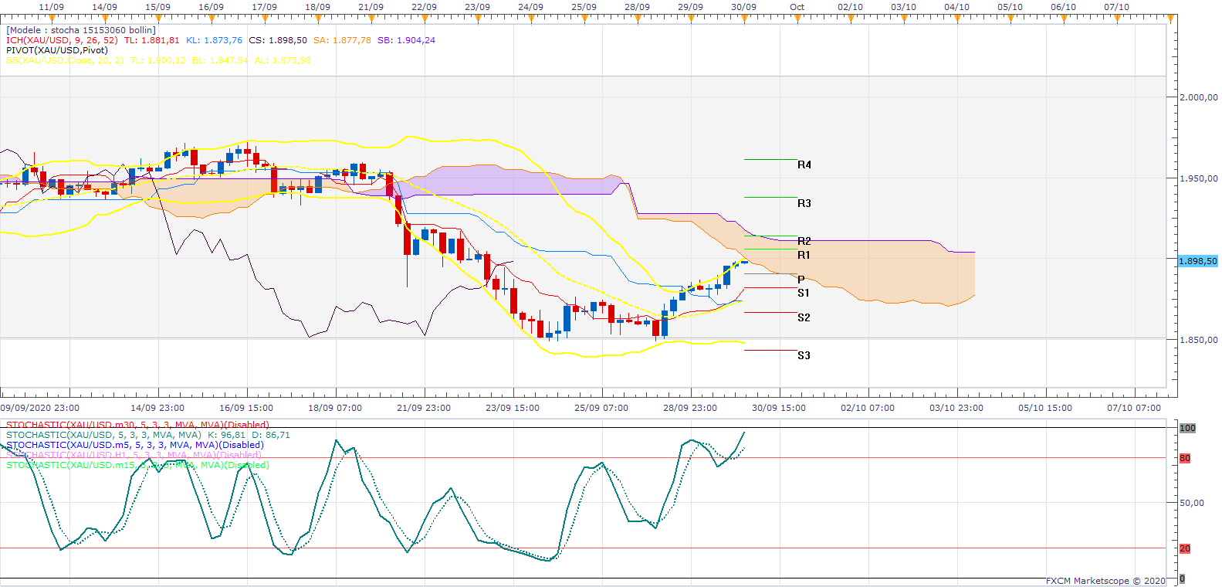Select the S2 support level label
The image size is (1222, 587).
click(x=804, y=317)
